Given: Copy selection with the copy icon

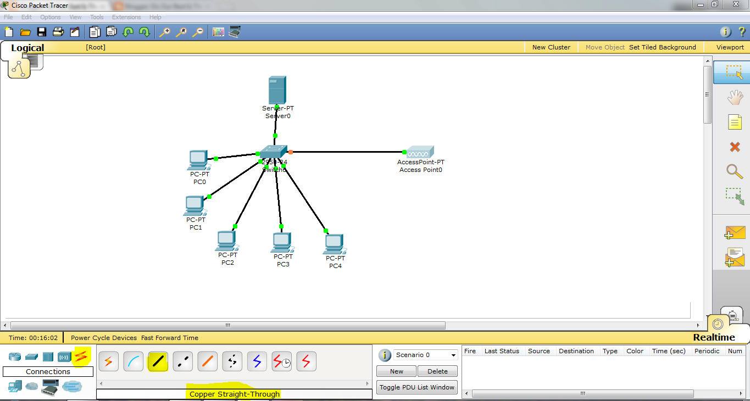Looking at the screenshot, I should click(x=95, y=32).
